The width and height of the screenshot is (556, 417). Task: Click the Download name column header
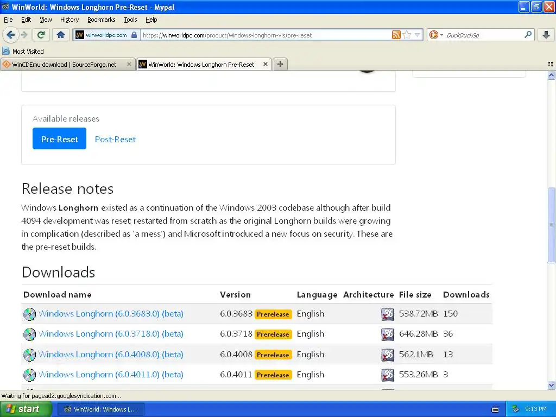(58, 295)
